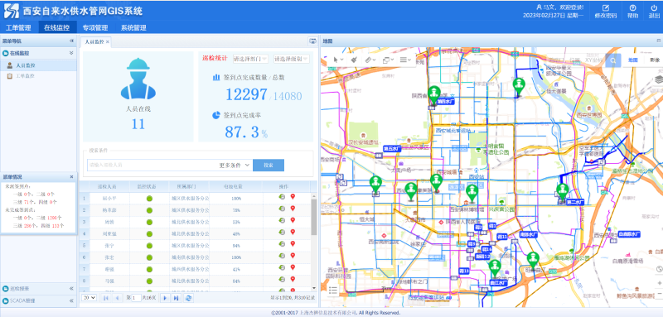This screenshot has width=663, height=317.
Task: Open the map layers stack icon
Action: [658, 79]
